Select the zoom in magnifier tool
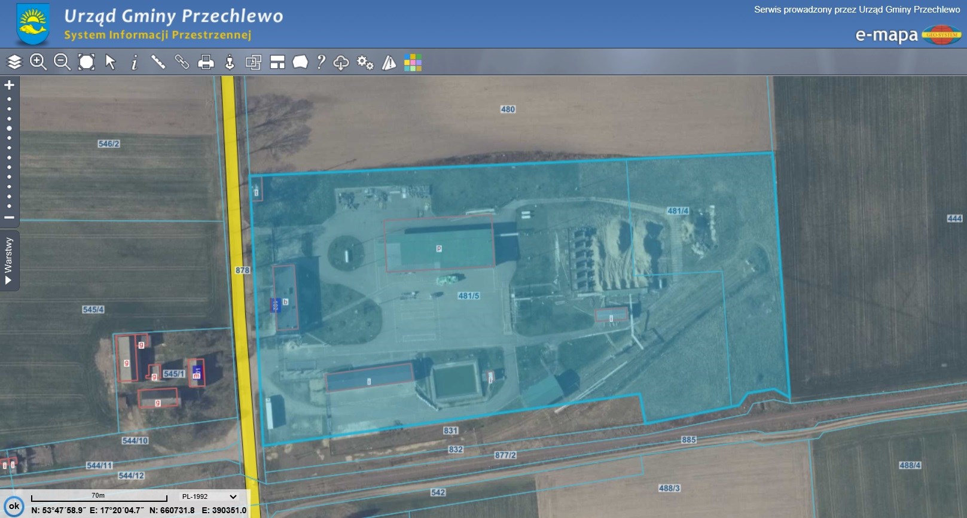The height and width of the screenshot is (518, 967). pos(38,62)
